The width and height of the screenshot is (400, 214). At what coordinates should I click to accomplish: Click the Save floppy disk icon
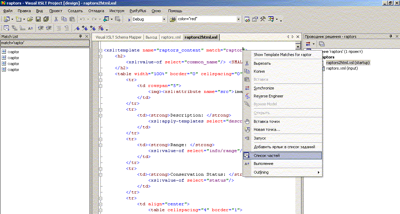click(x=38, y=19)
